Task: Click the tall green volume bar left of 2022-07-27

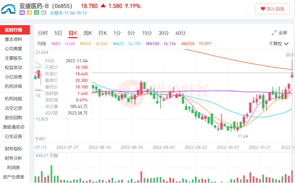Action: 51,174
